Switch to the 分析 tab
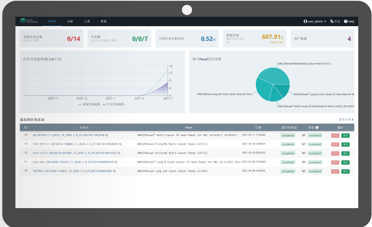Screen dimensions: 372x227 pos(70,21)
